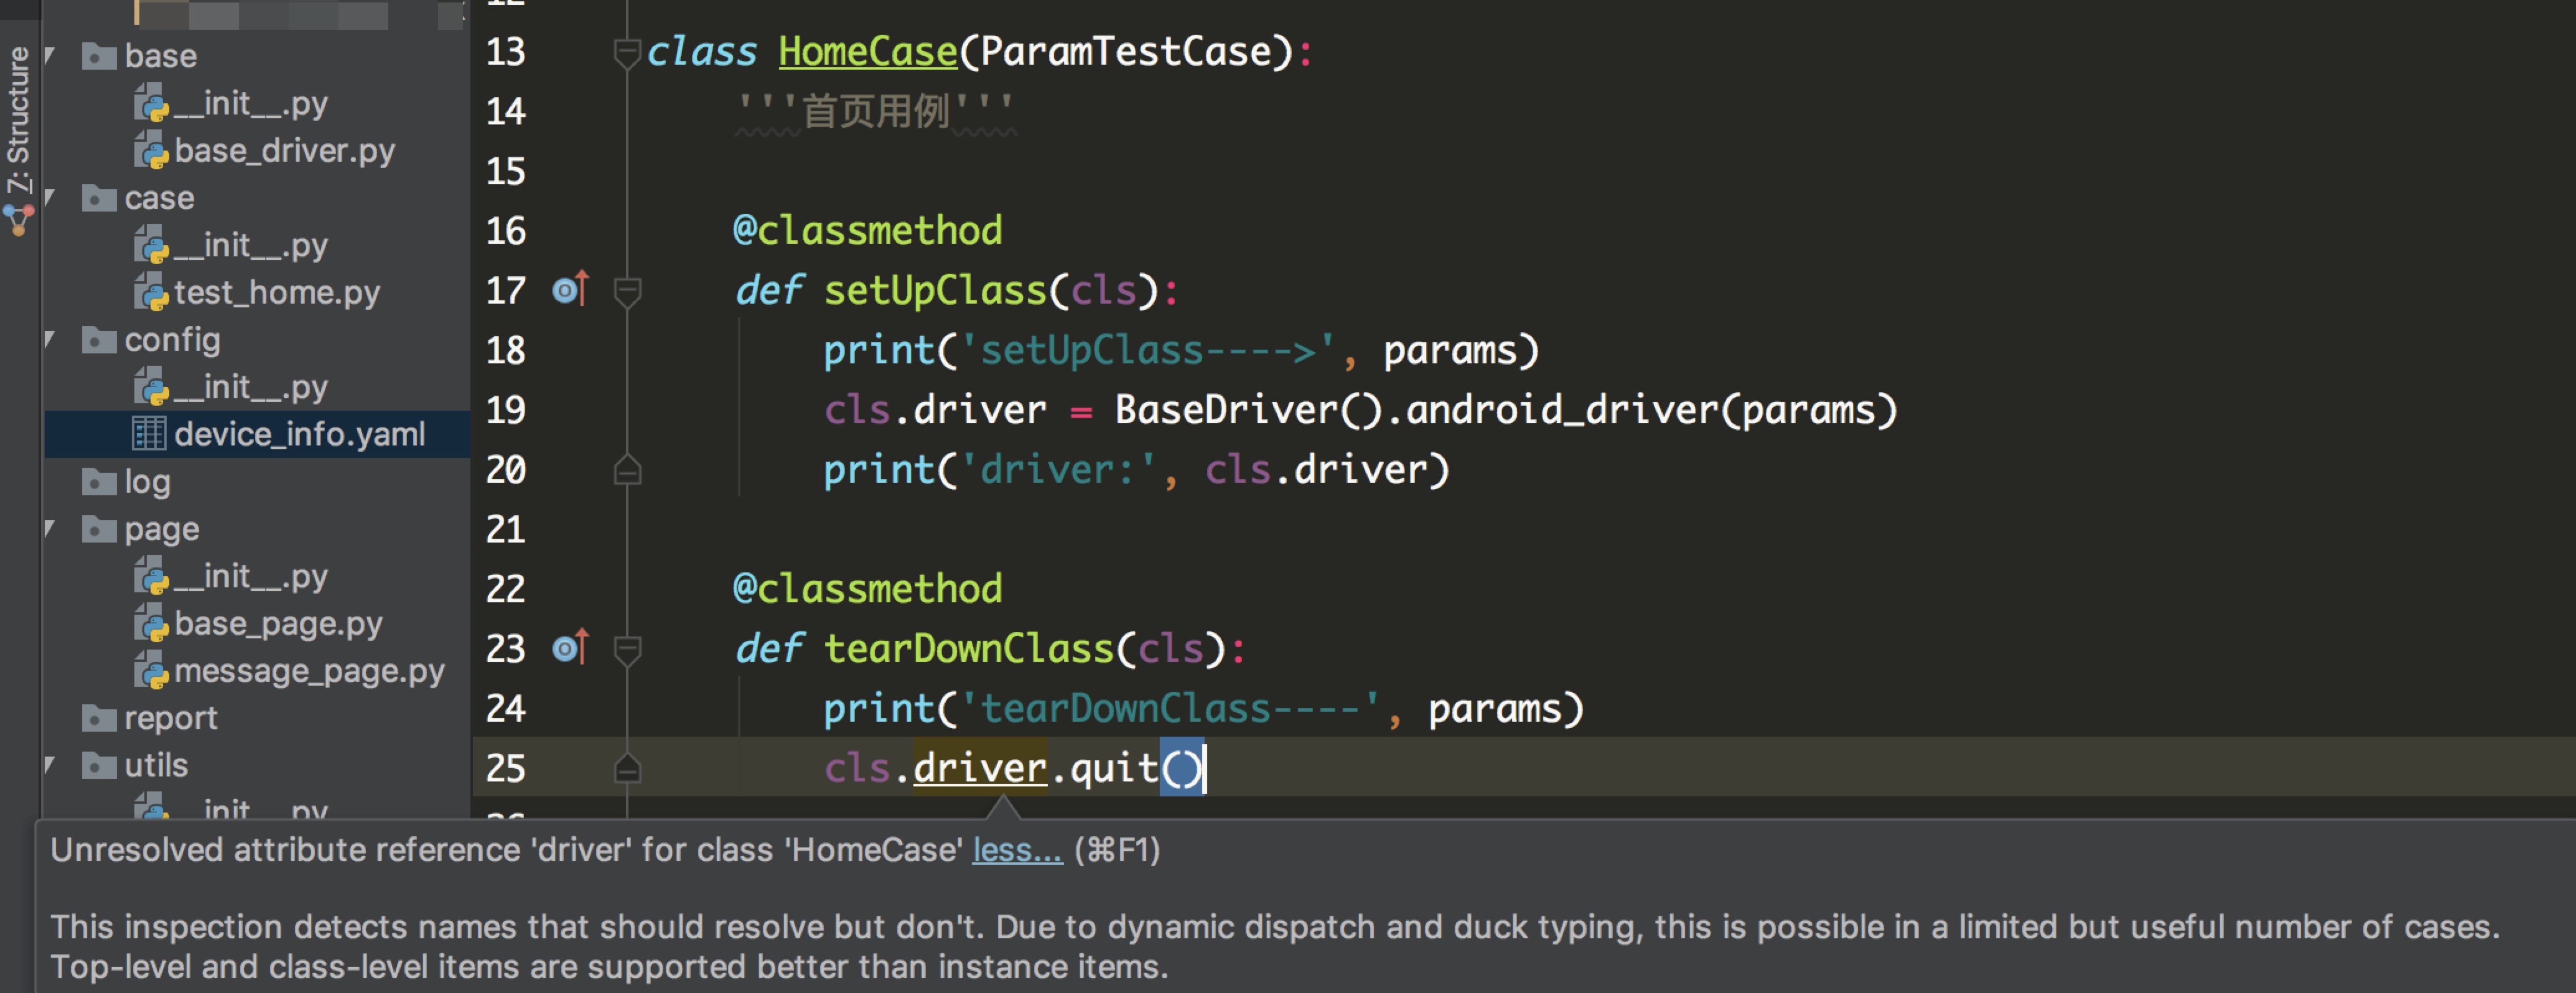Viewport: 2576px width, 993px height.
Task: Click the docstring on line 14
Action: pos(875,111)
